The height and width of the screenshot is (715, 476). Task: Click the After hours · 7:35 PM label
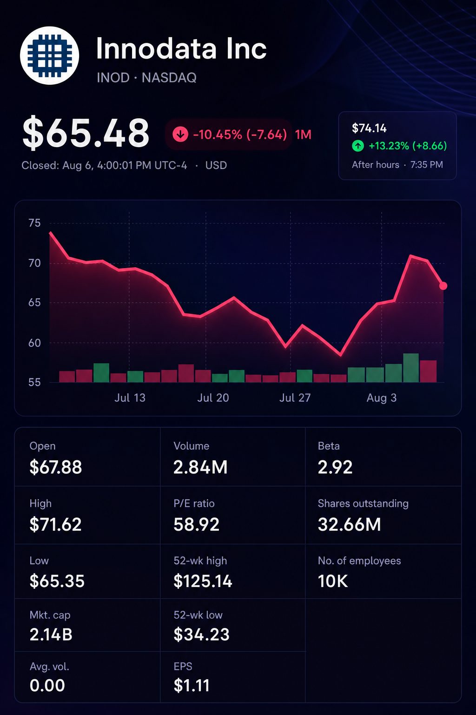(x=397, y=165)
